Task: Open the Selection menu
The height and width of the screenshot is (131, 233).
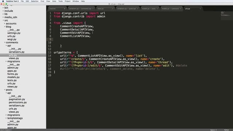Action: [x=35, y=1]
